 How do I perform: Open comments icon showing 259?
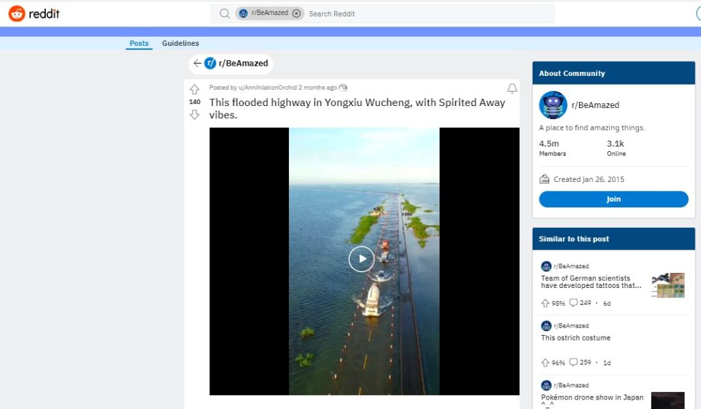click(x=573, y=362)
